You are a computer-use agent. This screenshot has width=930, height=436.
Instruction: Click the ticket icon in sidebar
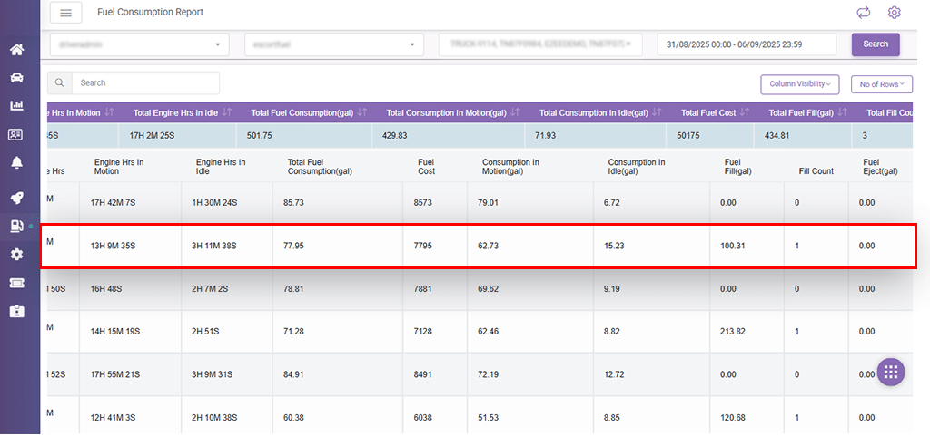pos(16,283)
